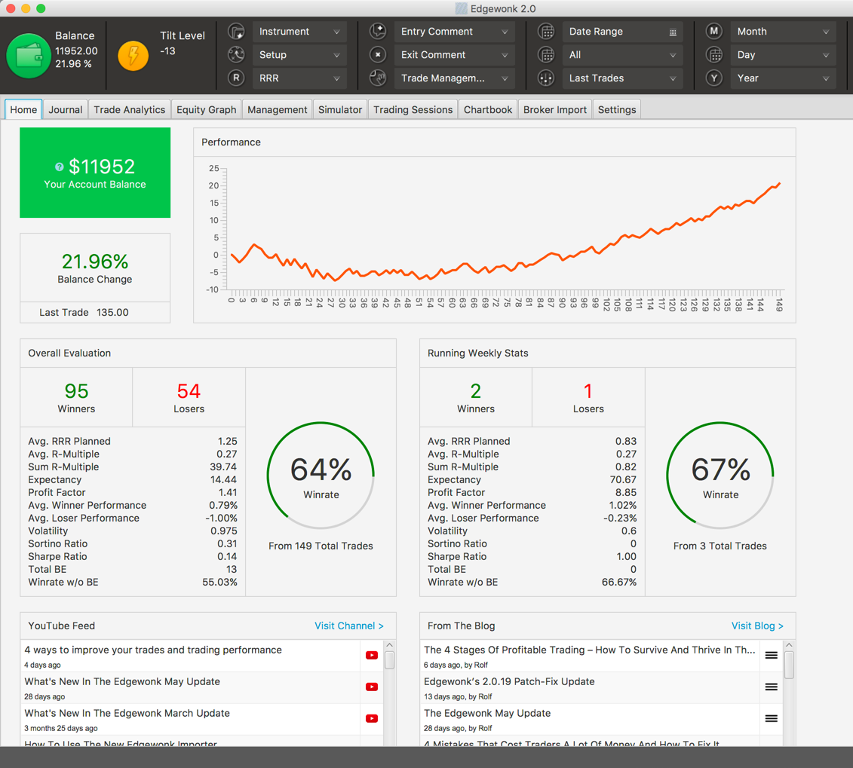Play the Edgewonk May Update YouTube video
This screenshot has width=853, height=768.
click(372, 687)
